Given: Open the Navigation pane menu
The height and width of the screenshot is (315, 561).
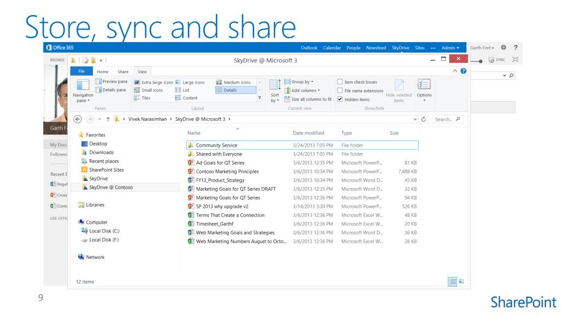Looking at the screenshot, I should point(83,91).
